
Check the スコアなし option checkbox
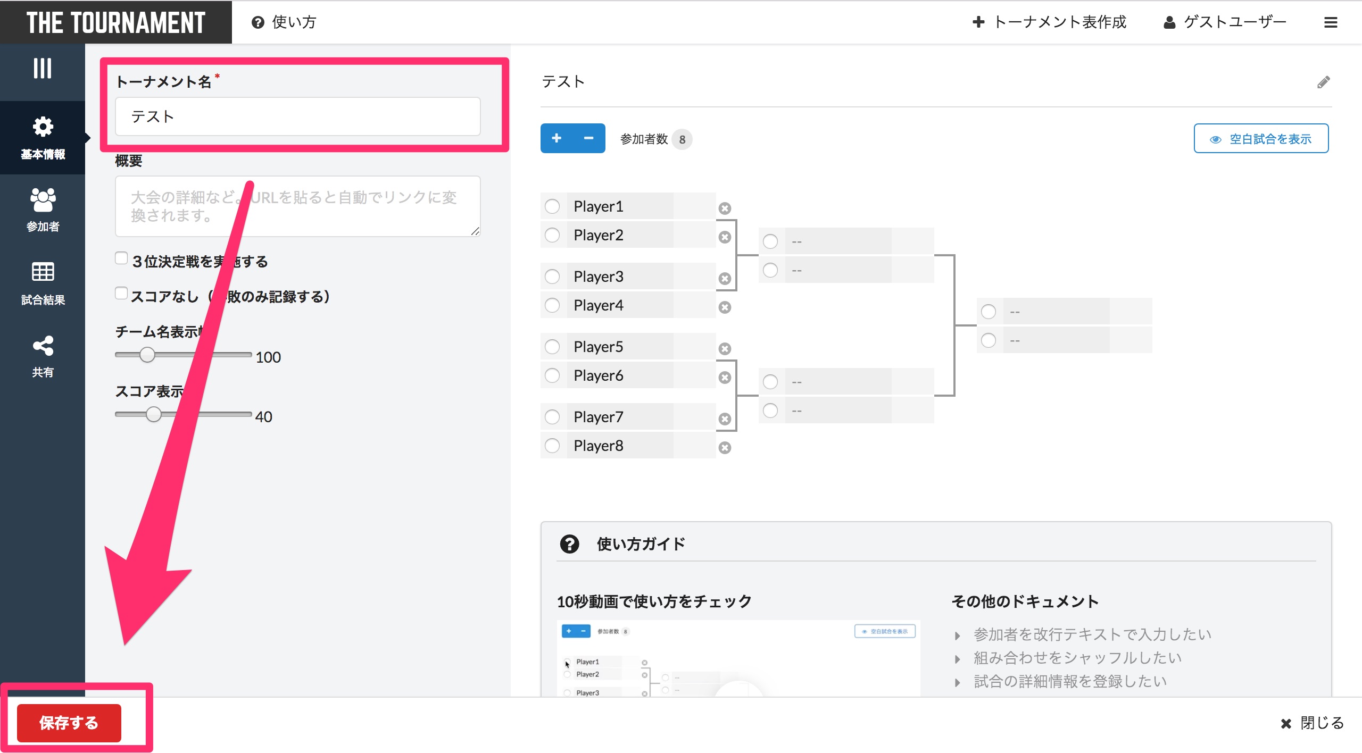coord(121,294)
